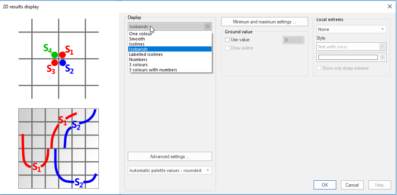This screenshot has height=195, width=397.
Task: Collapse the Display combo box arrow
Action: click(x=208, y=27)
